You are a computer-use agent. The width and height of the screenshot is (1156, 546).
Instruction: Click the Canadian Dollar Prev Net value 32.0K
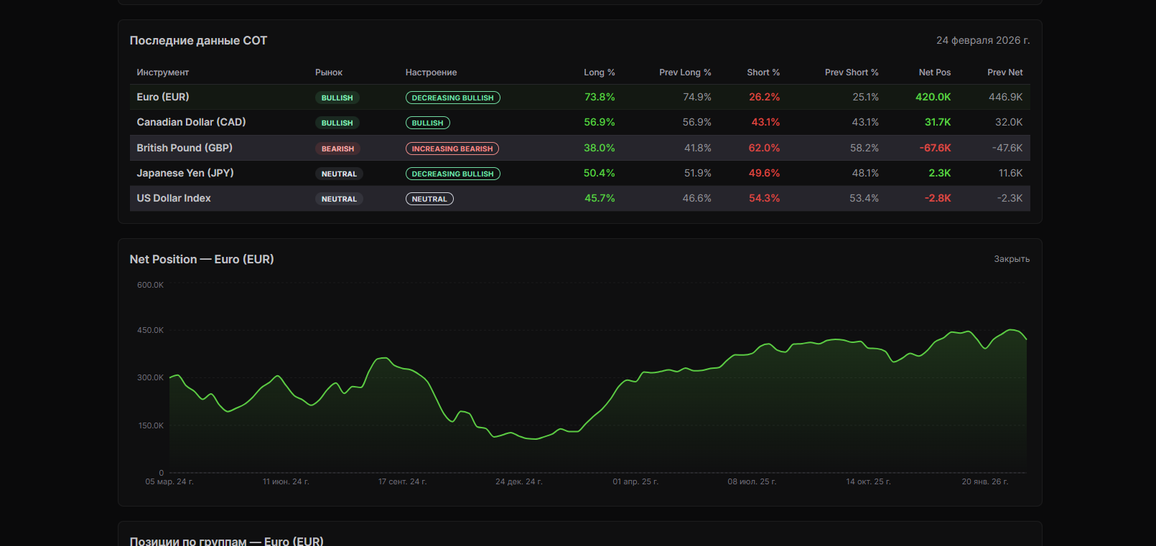point(1009,122)
